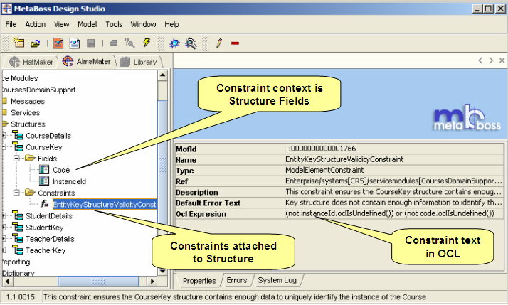508x305 pixels.
Task: Click the orange globe document toolbar icon
Action: pyautogui.click(x=58, y=43)
